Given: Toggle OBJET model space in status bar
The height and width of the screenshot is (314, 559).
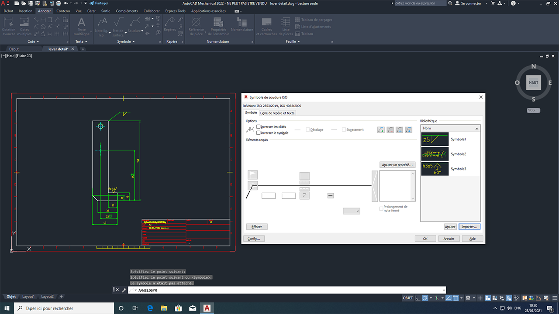Looking at the screenshot, I should click(408, 298).
